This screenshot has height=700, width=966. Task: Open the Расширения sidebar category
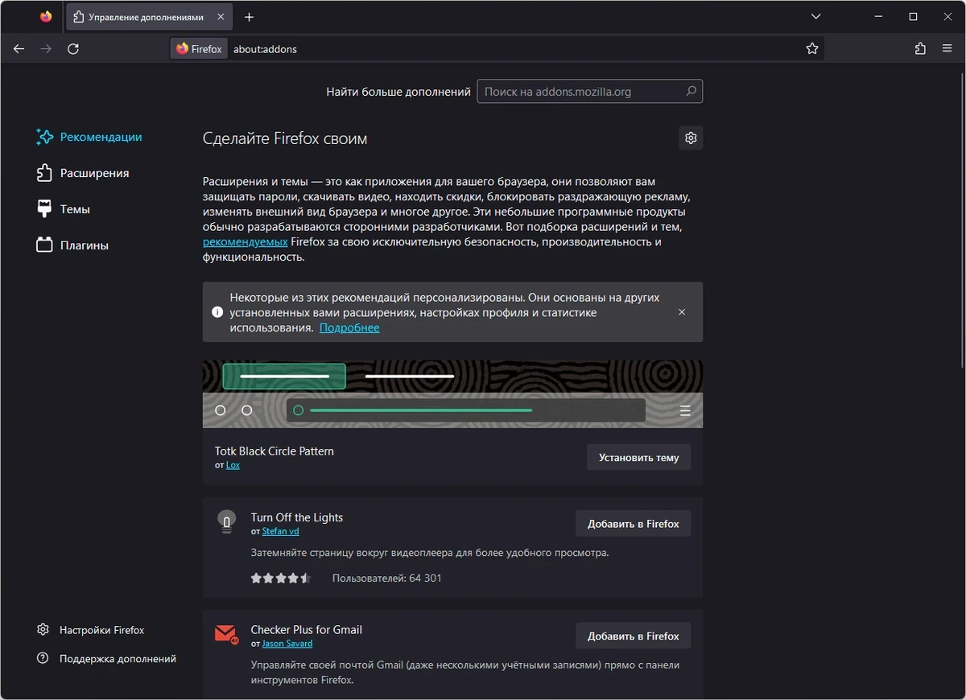point(83,173)
